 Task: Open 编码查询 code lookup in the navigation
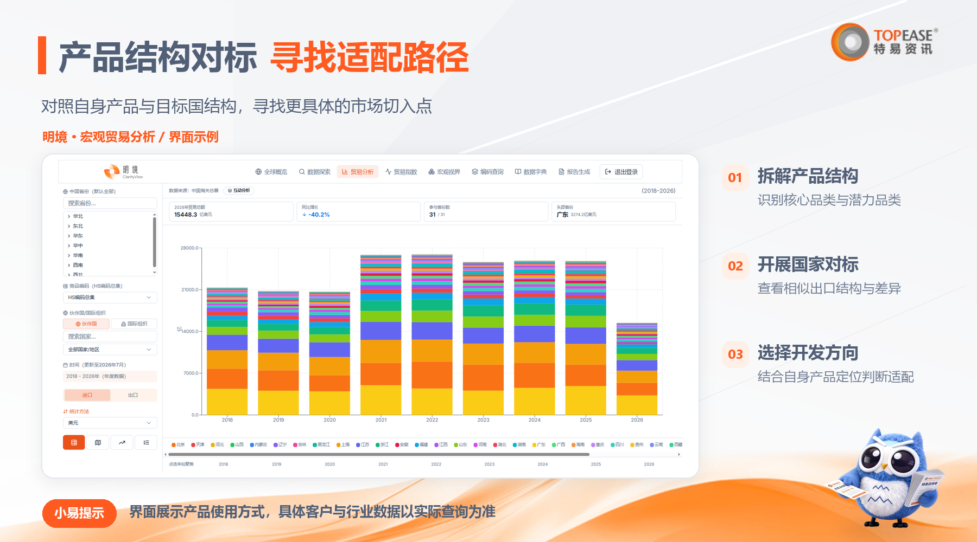(487, 172)
